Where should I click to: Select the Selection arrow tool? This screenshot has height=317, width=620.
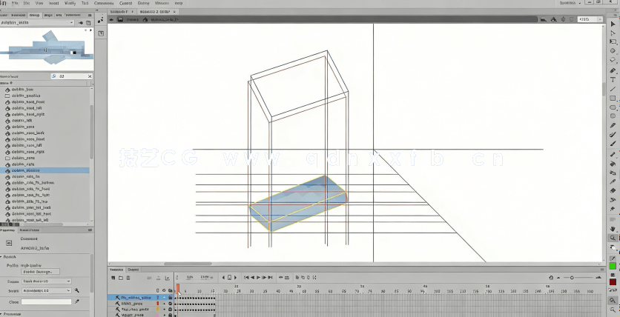point(613,24)
